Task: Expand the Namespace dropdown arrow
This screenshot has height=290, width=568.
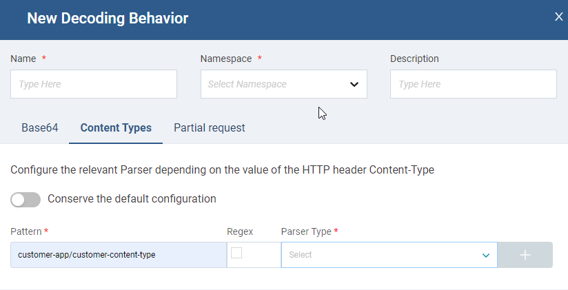Action: 354,85
